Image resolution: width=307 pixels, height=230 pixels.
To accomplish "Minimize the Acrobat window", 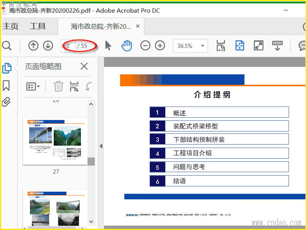I will (286, 10).
